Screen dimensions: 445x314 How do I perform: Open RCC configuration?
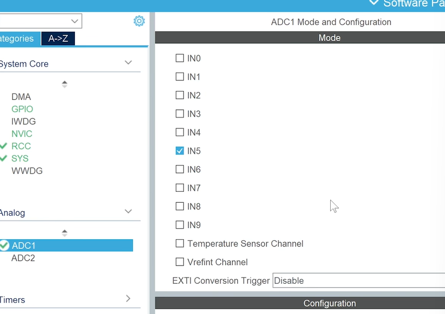[21, 146]
